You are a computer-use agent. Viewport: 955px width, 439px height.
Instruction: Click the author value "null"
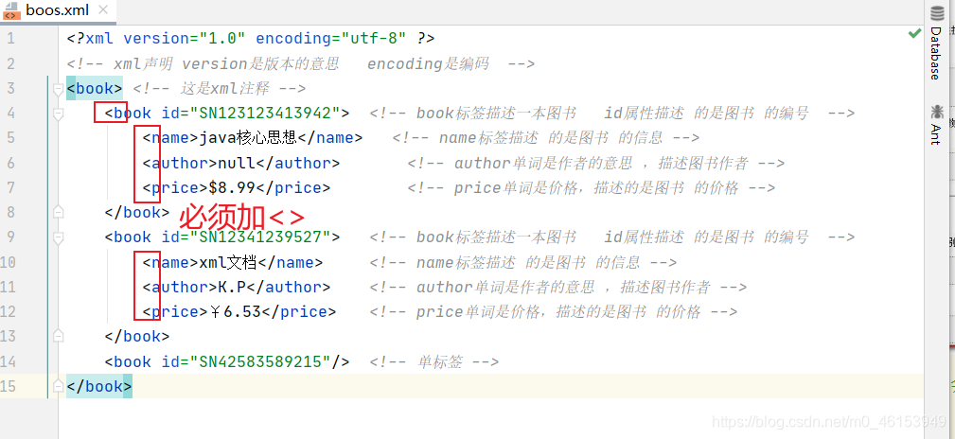coord(237,163)
